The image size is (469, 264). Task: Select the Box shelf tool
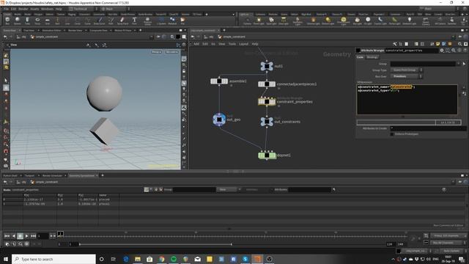[x=7, y=21]
